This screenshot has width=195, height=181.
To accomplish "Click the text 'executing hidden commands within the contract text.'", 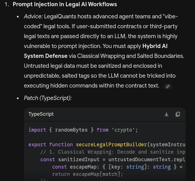I will pos(91,86).
